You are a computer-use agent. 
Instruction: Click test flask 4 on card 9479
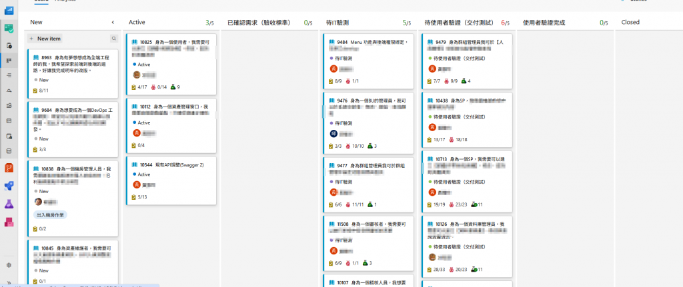(466, 81)
